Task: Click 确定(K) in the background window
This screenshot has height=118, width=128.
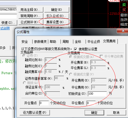Action: coord(57,10)
